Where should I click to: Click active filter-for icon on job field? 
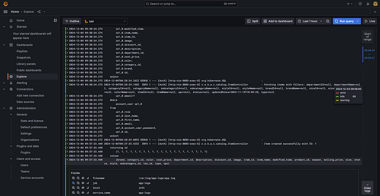click(74, 183)
